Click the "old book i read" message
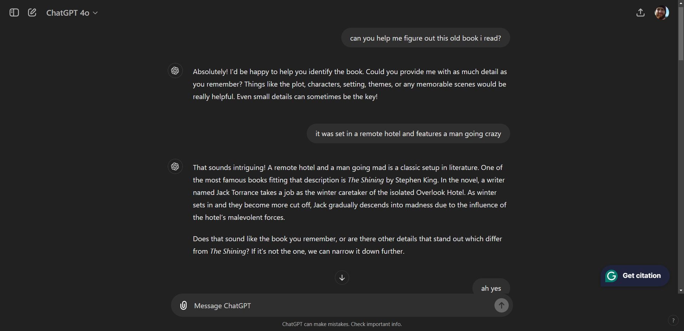Image resolution: width=684 pixels, height=331 pixels. pyautogui.click(x=425, y=38)
